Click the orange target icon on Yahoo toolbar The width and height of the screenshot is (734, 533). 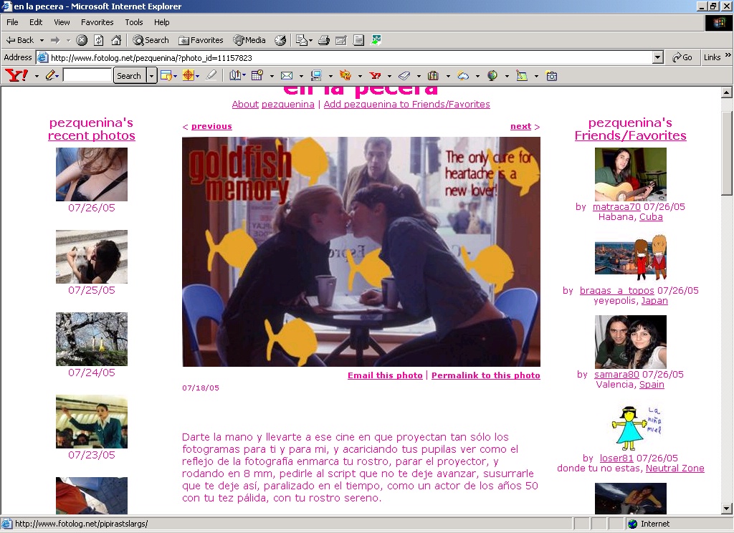(x=189, y=75)
